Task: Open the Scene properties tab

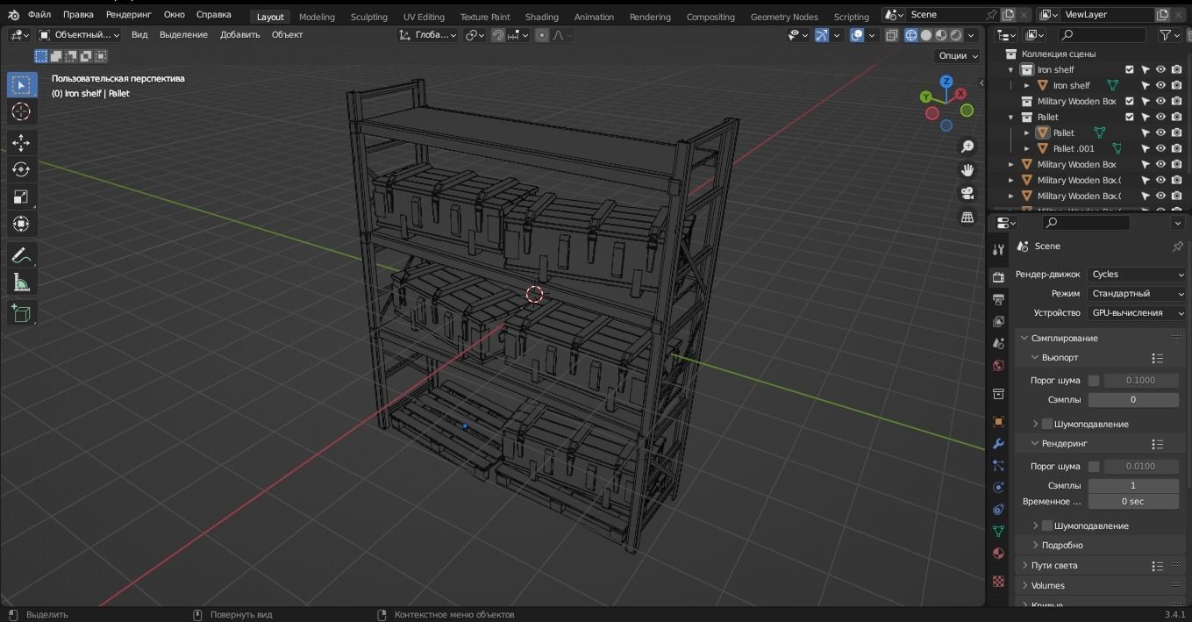Action: pyautogui.click(x=998, y=343)
